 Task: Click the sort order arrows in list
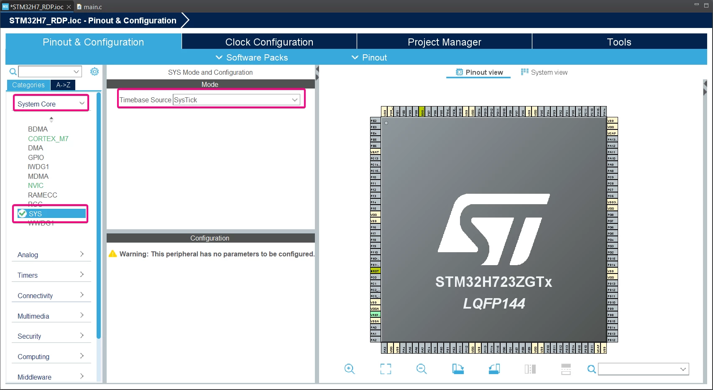pyautogui.click(x=51, y=119)
